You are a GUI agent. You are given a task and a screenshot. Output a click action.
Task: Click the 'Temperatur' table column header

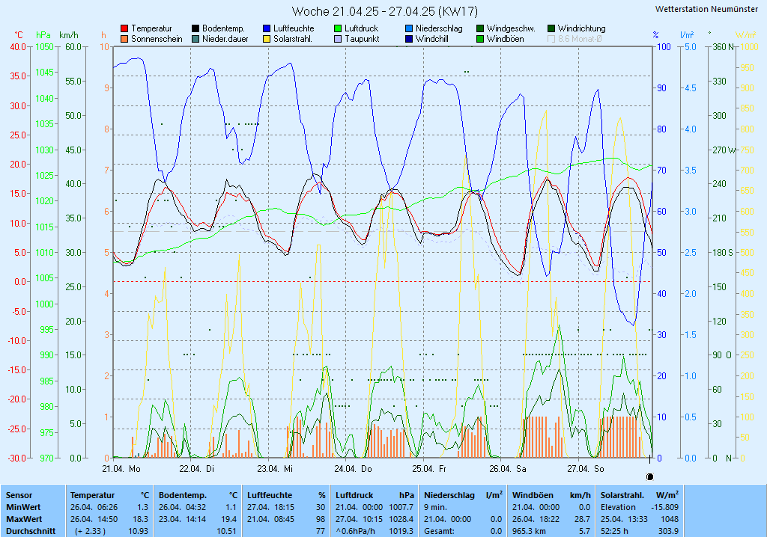click(x=92, y=495)
